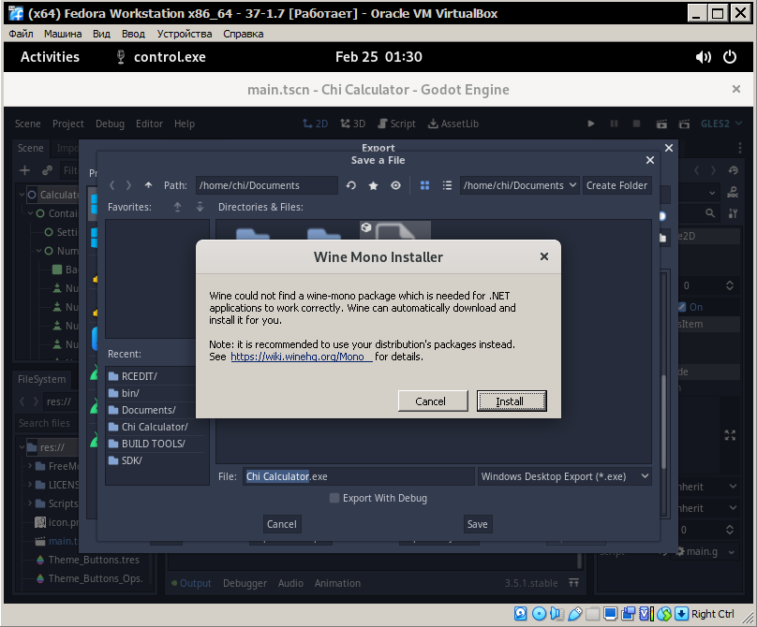Switch to list view of files
The width and height of the screenshot is (757, 627).
(447, 185)
